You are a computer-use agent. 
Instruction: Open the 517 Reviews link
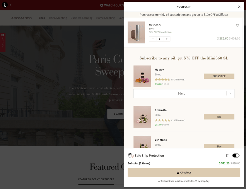point(178,80)
